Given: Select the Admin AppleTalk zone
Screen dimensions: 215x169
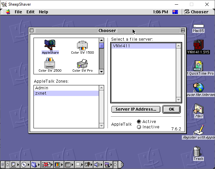Looking at the screenshot, I should click(x=66, y=88).
